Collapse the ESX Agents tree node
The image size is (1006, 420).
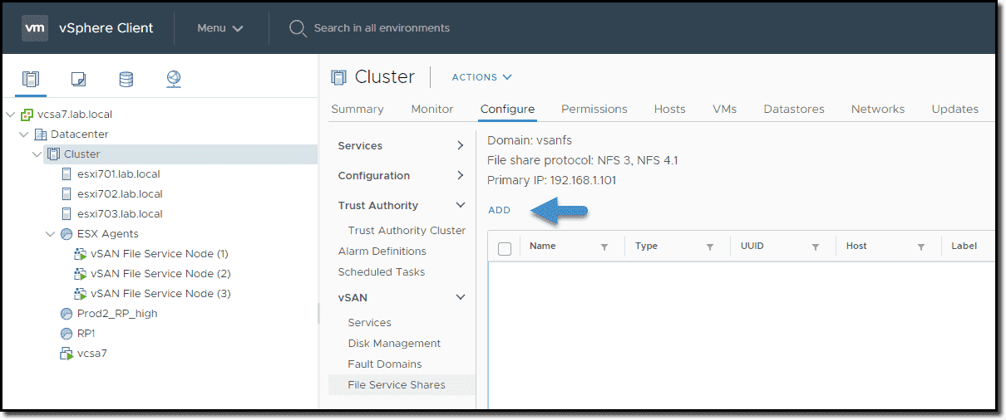pos(50,234)
